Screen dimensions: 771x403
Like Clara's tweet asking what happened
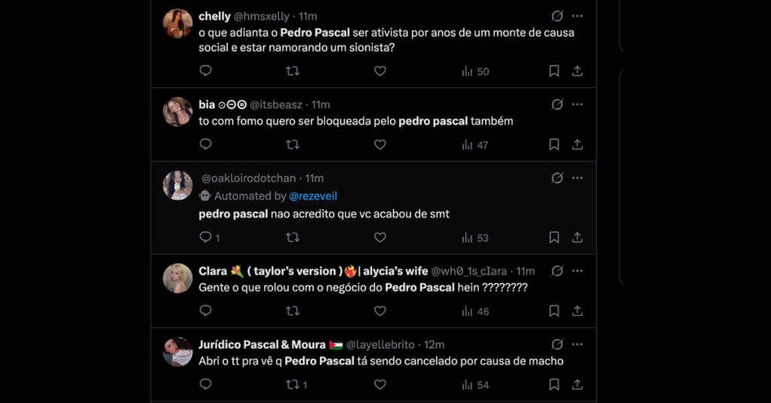point(380,311)
